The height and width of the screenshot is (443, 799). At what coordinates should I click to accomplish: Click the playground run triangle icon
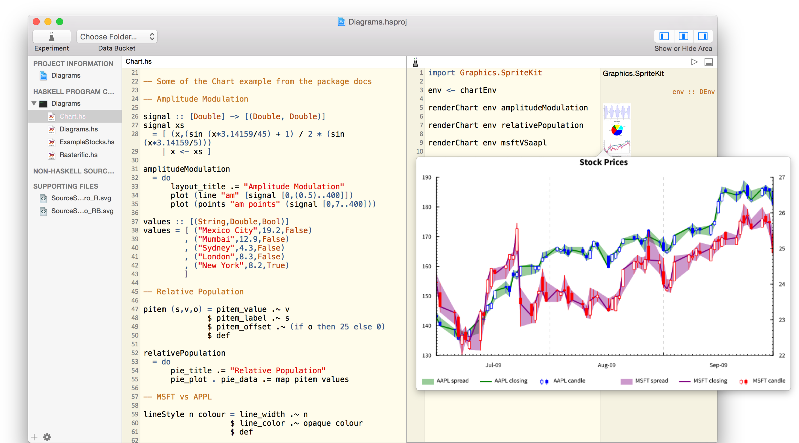(694, 62)
